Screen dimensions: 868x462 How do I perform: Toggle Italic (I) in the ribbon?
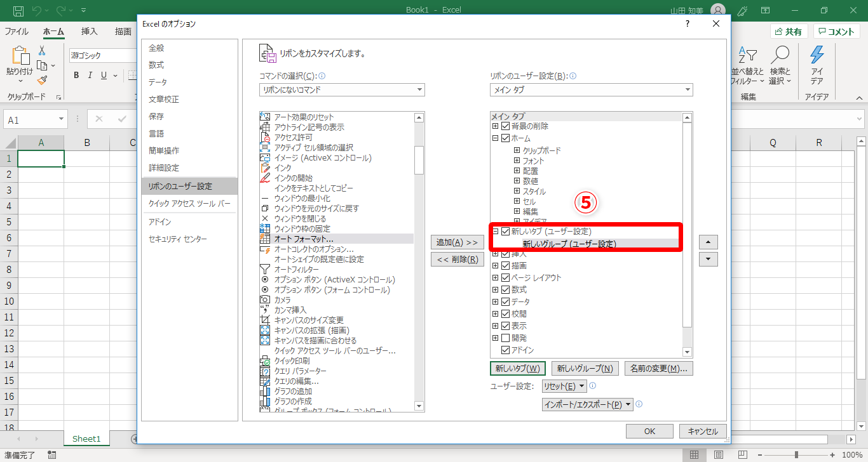(90, 76)
